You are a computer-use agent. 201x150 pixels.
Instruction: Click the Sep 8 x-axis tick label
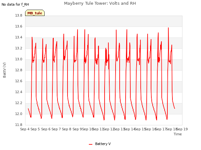click(67, 129)
